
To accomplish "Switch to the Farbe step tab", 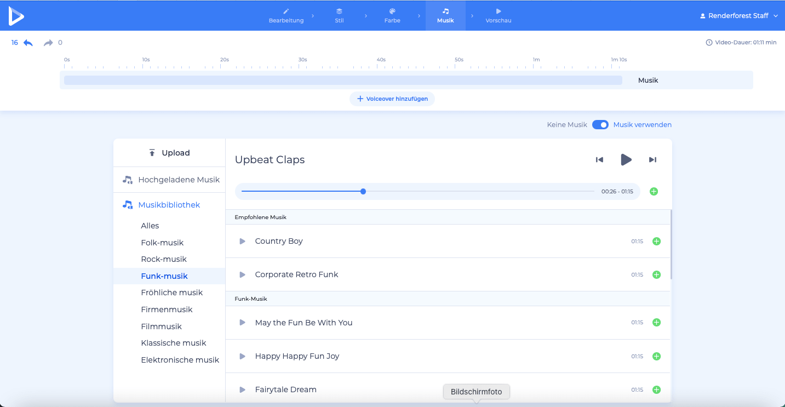I will click(392, 15).
